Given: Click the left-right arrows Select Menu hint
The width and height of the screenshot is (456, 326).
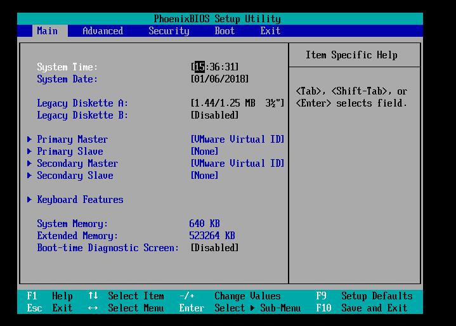Looking at the screenshot, I should (126, 308).
